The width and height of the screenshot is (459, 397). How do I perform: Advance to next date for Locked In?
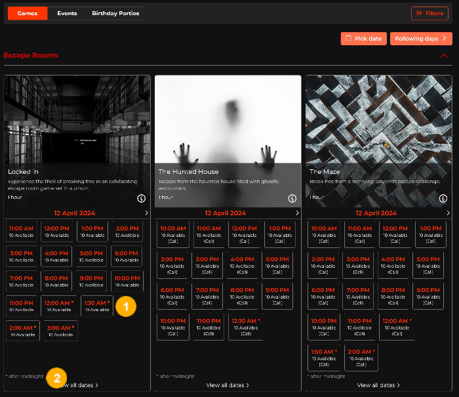(x=147, y=213)
